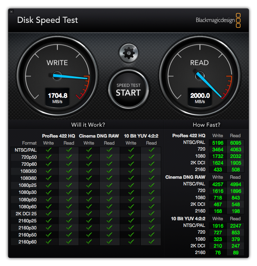Click Cinema DNG Read checkmark for 2K DCI 25

110,214
